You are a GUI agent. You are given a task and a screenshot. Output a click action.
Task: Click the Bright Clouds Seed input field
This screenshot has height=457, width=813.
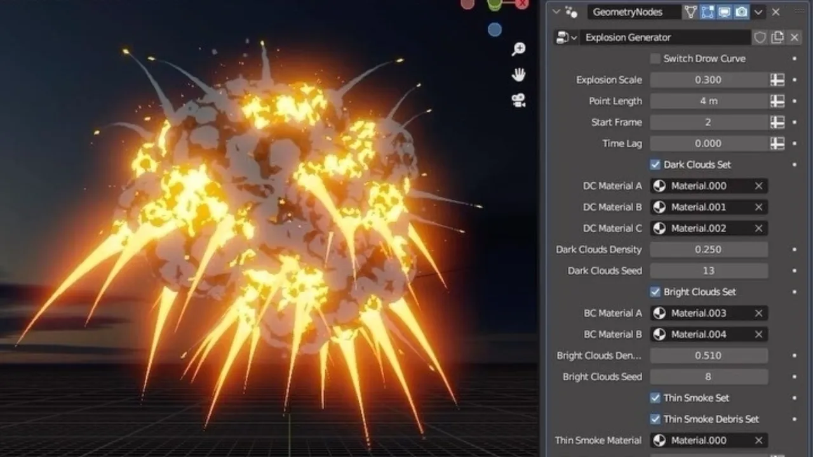click(709, 376)
